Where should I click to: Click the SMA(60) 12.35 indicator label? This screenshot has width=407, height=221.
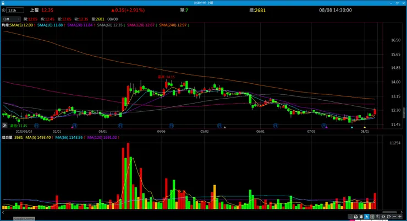(110, 25)
